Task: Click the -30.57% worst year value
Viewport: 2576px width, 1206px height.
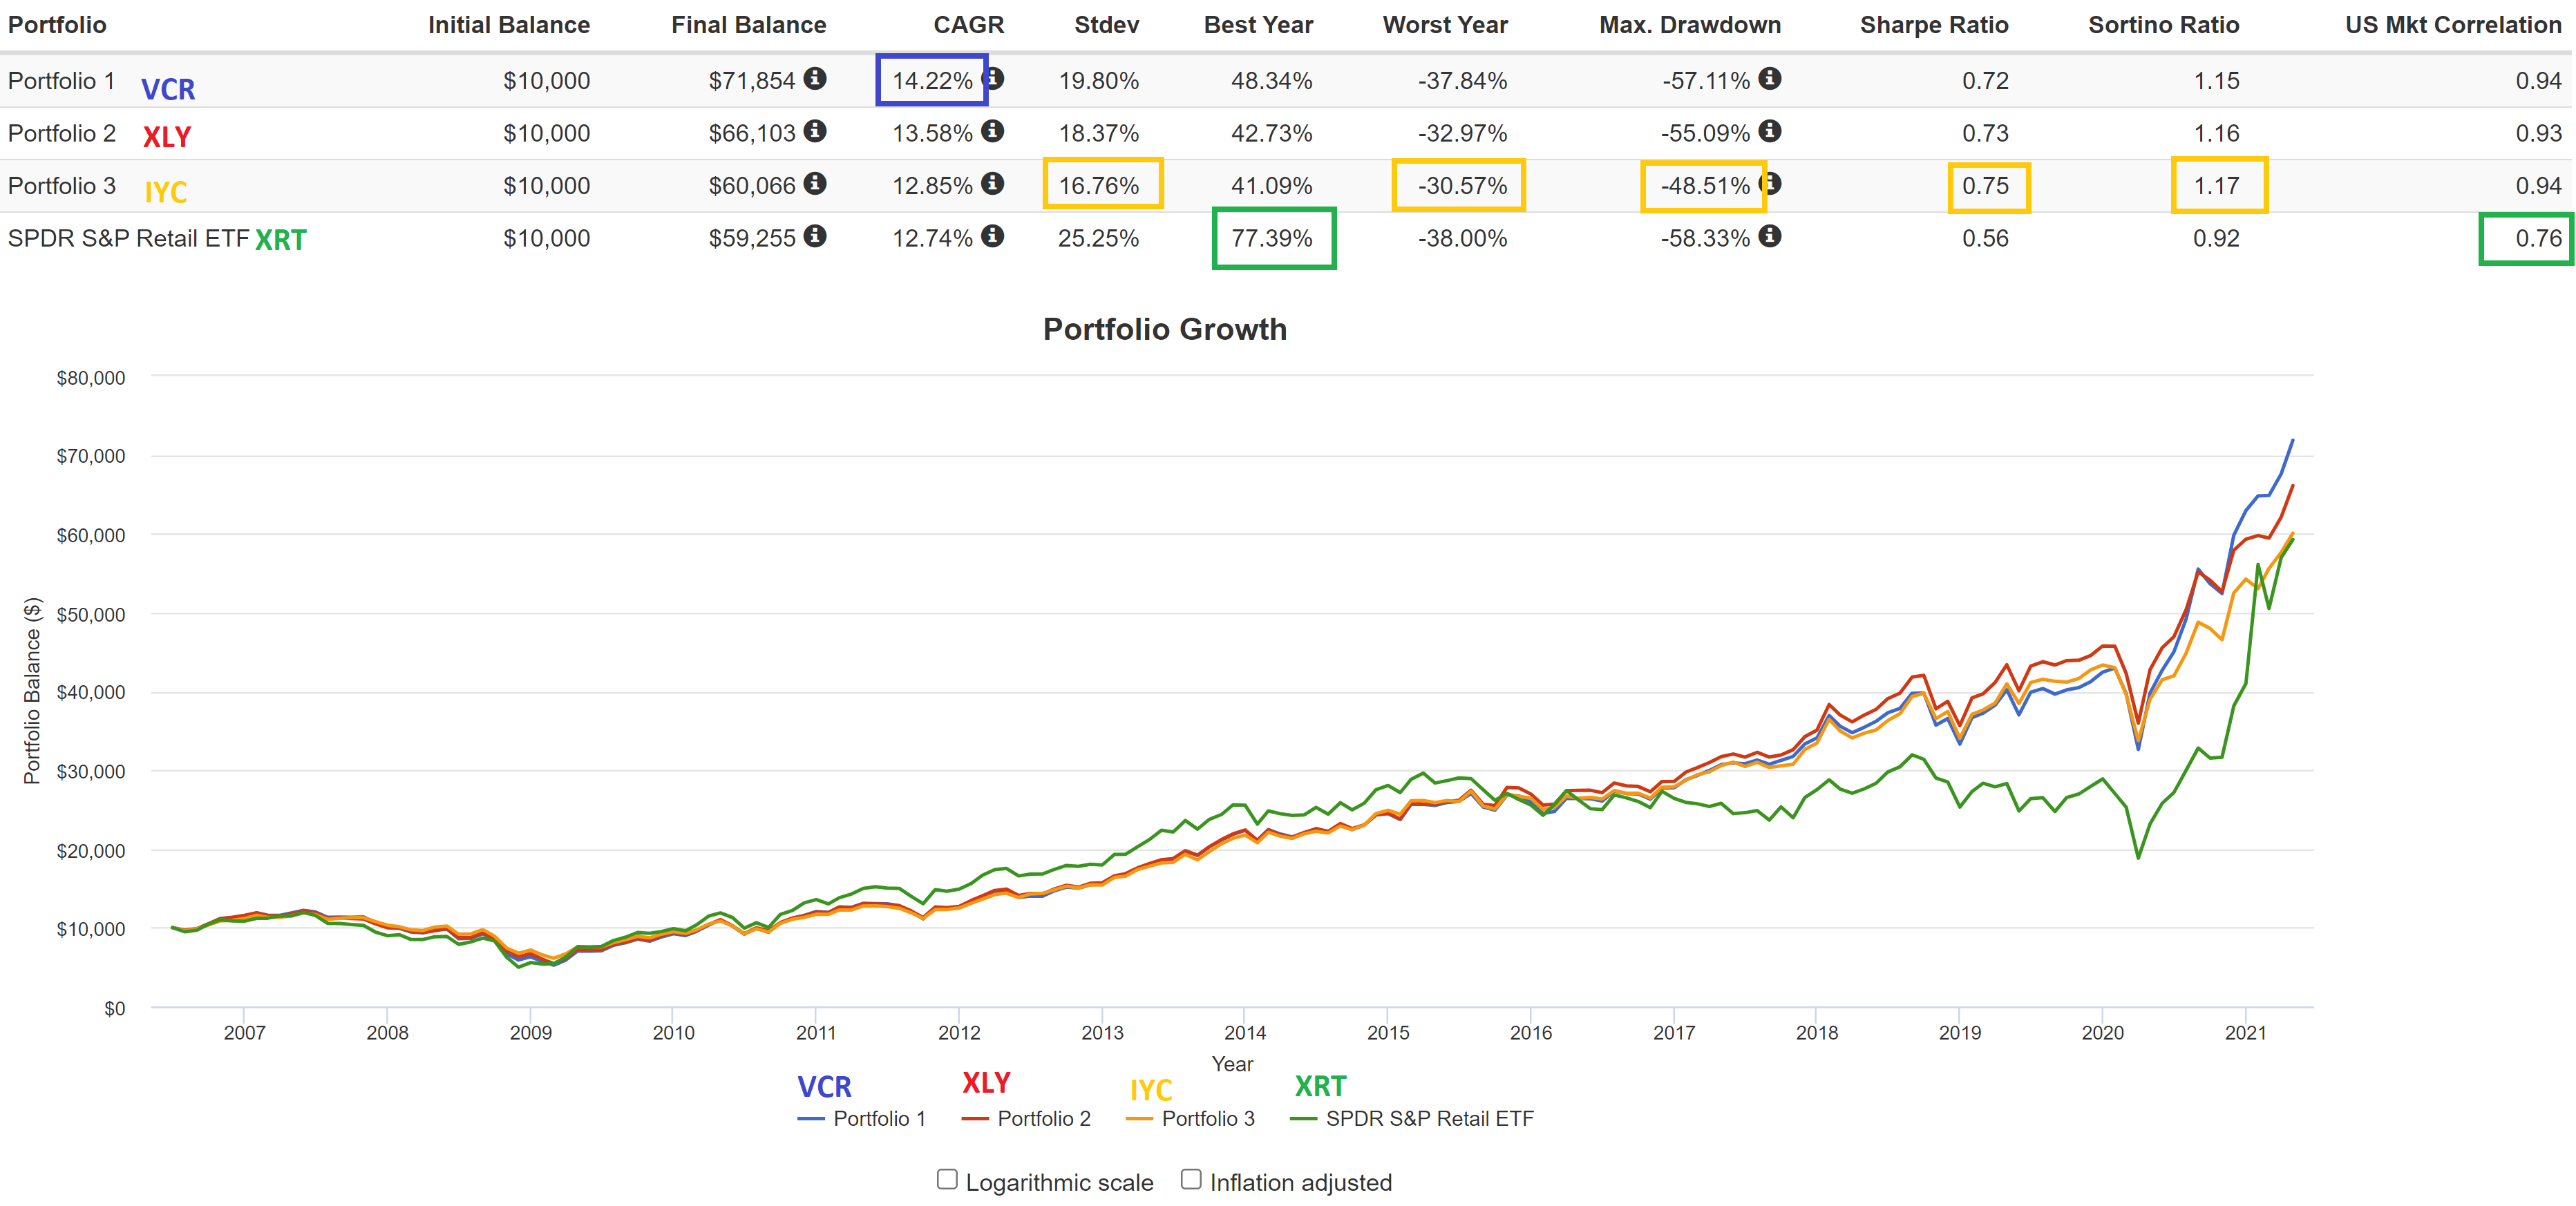Action: coord(1462,186)
